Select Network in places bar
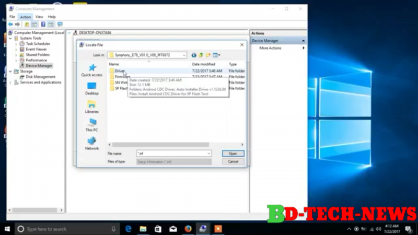This screenshot has height=235, width=418. pyautogui.click(x=92, y=144)
